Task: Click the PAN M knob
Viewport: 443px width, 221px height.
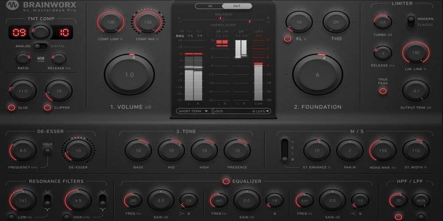Action: tap(350, 151)
